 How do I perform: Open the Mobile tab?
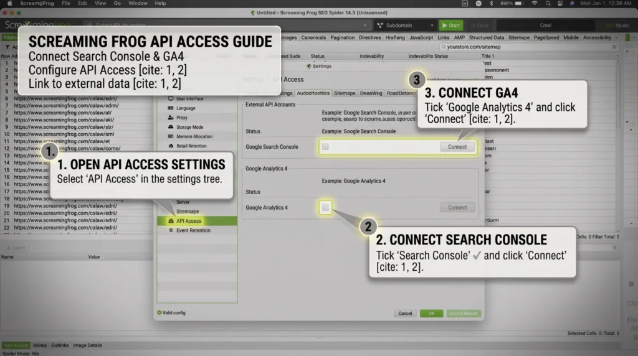point(571,37)
